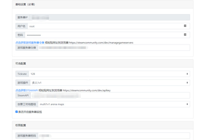Focus the 服务器IP input field
This screenshot has width=208, height=140.
[110, 17]
